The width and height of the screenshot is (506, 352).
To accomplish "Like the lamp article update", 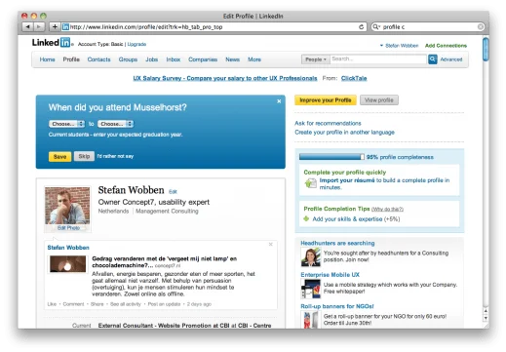I will point(52,304).
